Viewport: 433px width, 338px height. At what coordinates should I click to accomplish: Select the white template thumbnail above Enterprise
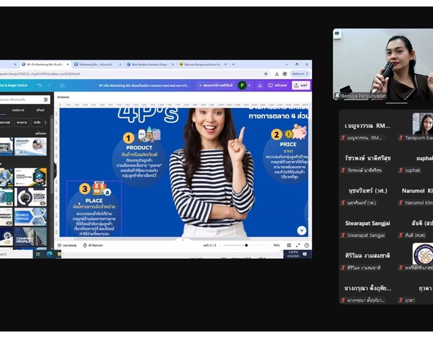coord(30,147)
